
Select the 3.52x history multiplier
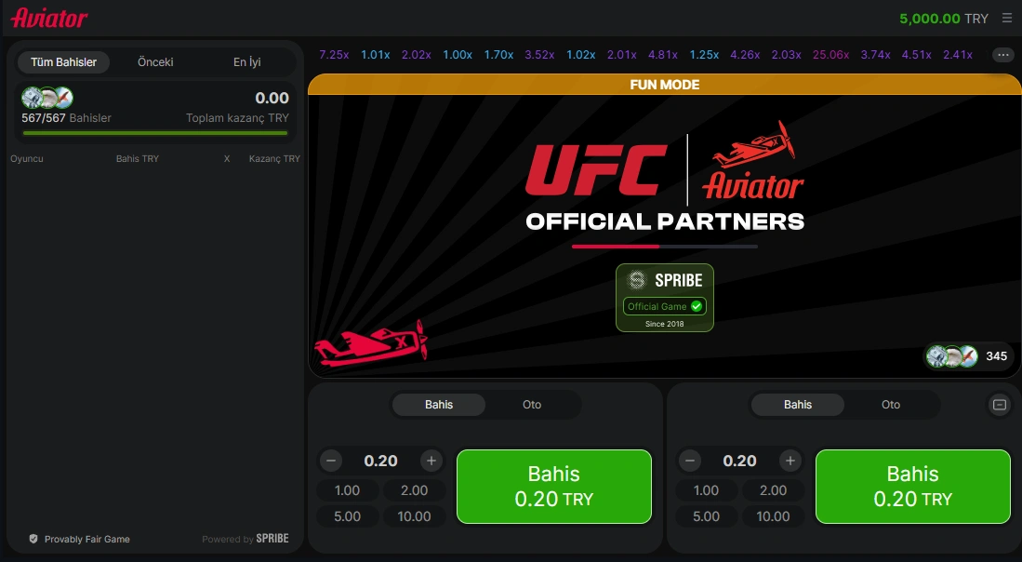(539, 55)
